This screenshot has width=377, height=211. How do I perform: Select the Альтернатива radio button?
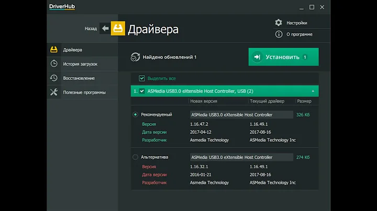click(136, 157)
